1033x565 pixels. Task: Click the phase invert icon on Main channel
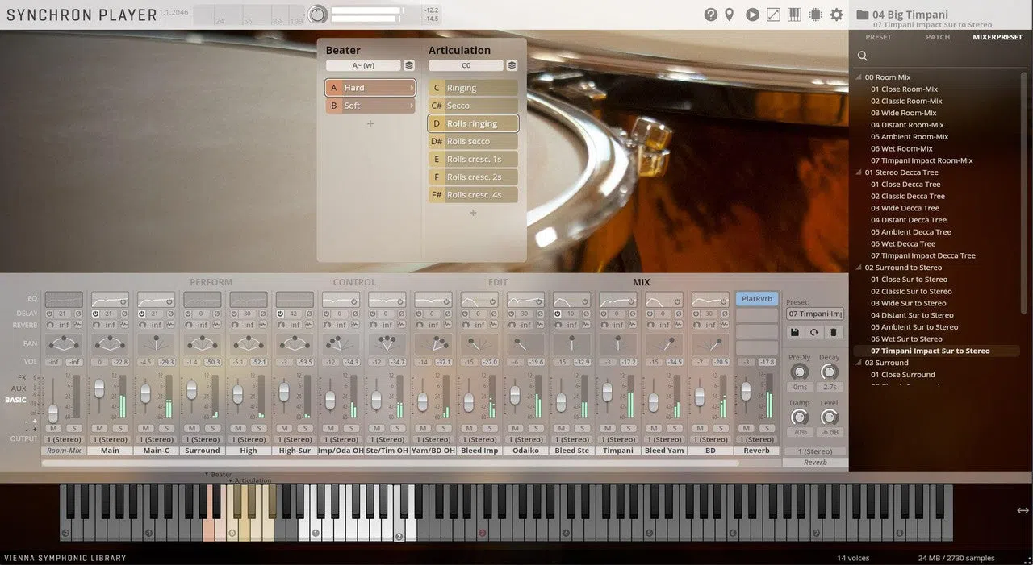(124, 314)
